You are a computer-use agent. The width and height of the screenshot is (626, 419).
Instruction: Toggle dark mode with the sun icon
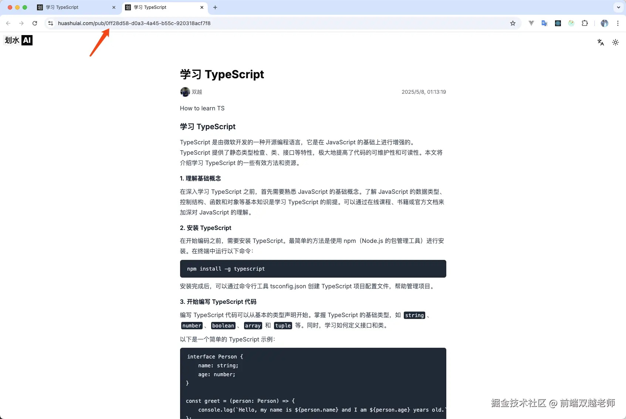click(x=615, y=42)
